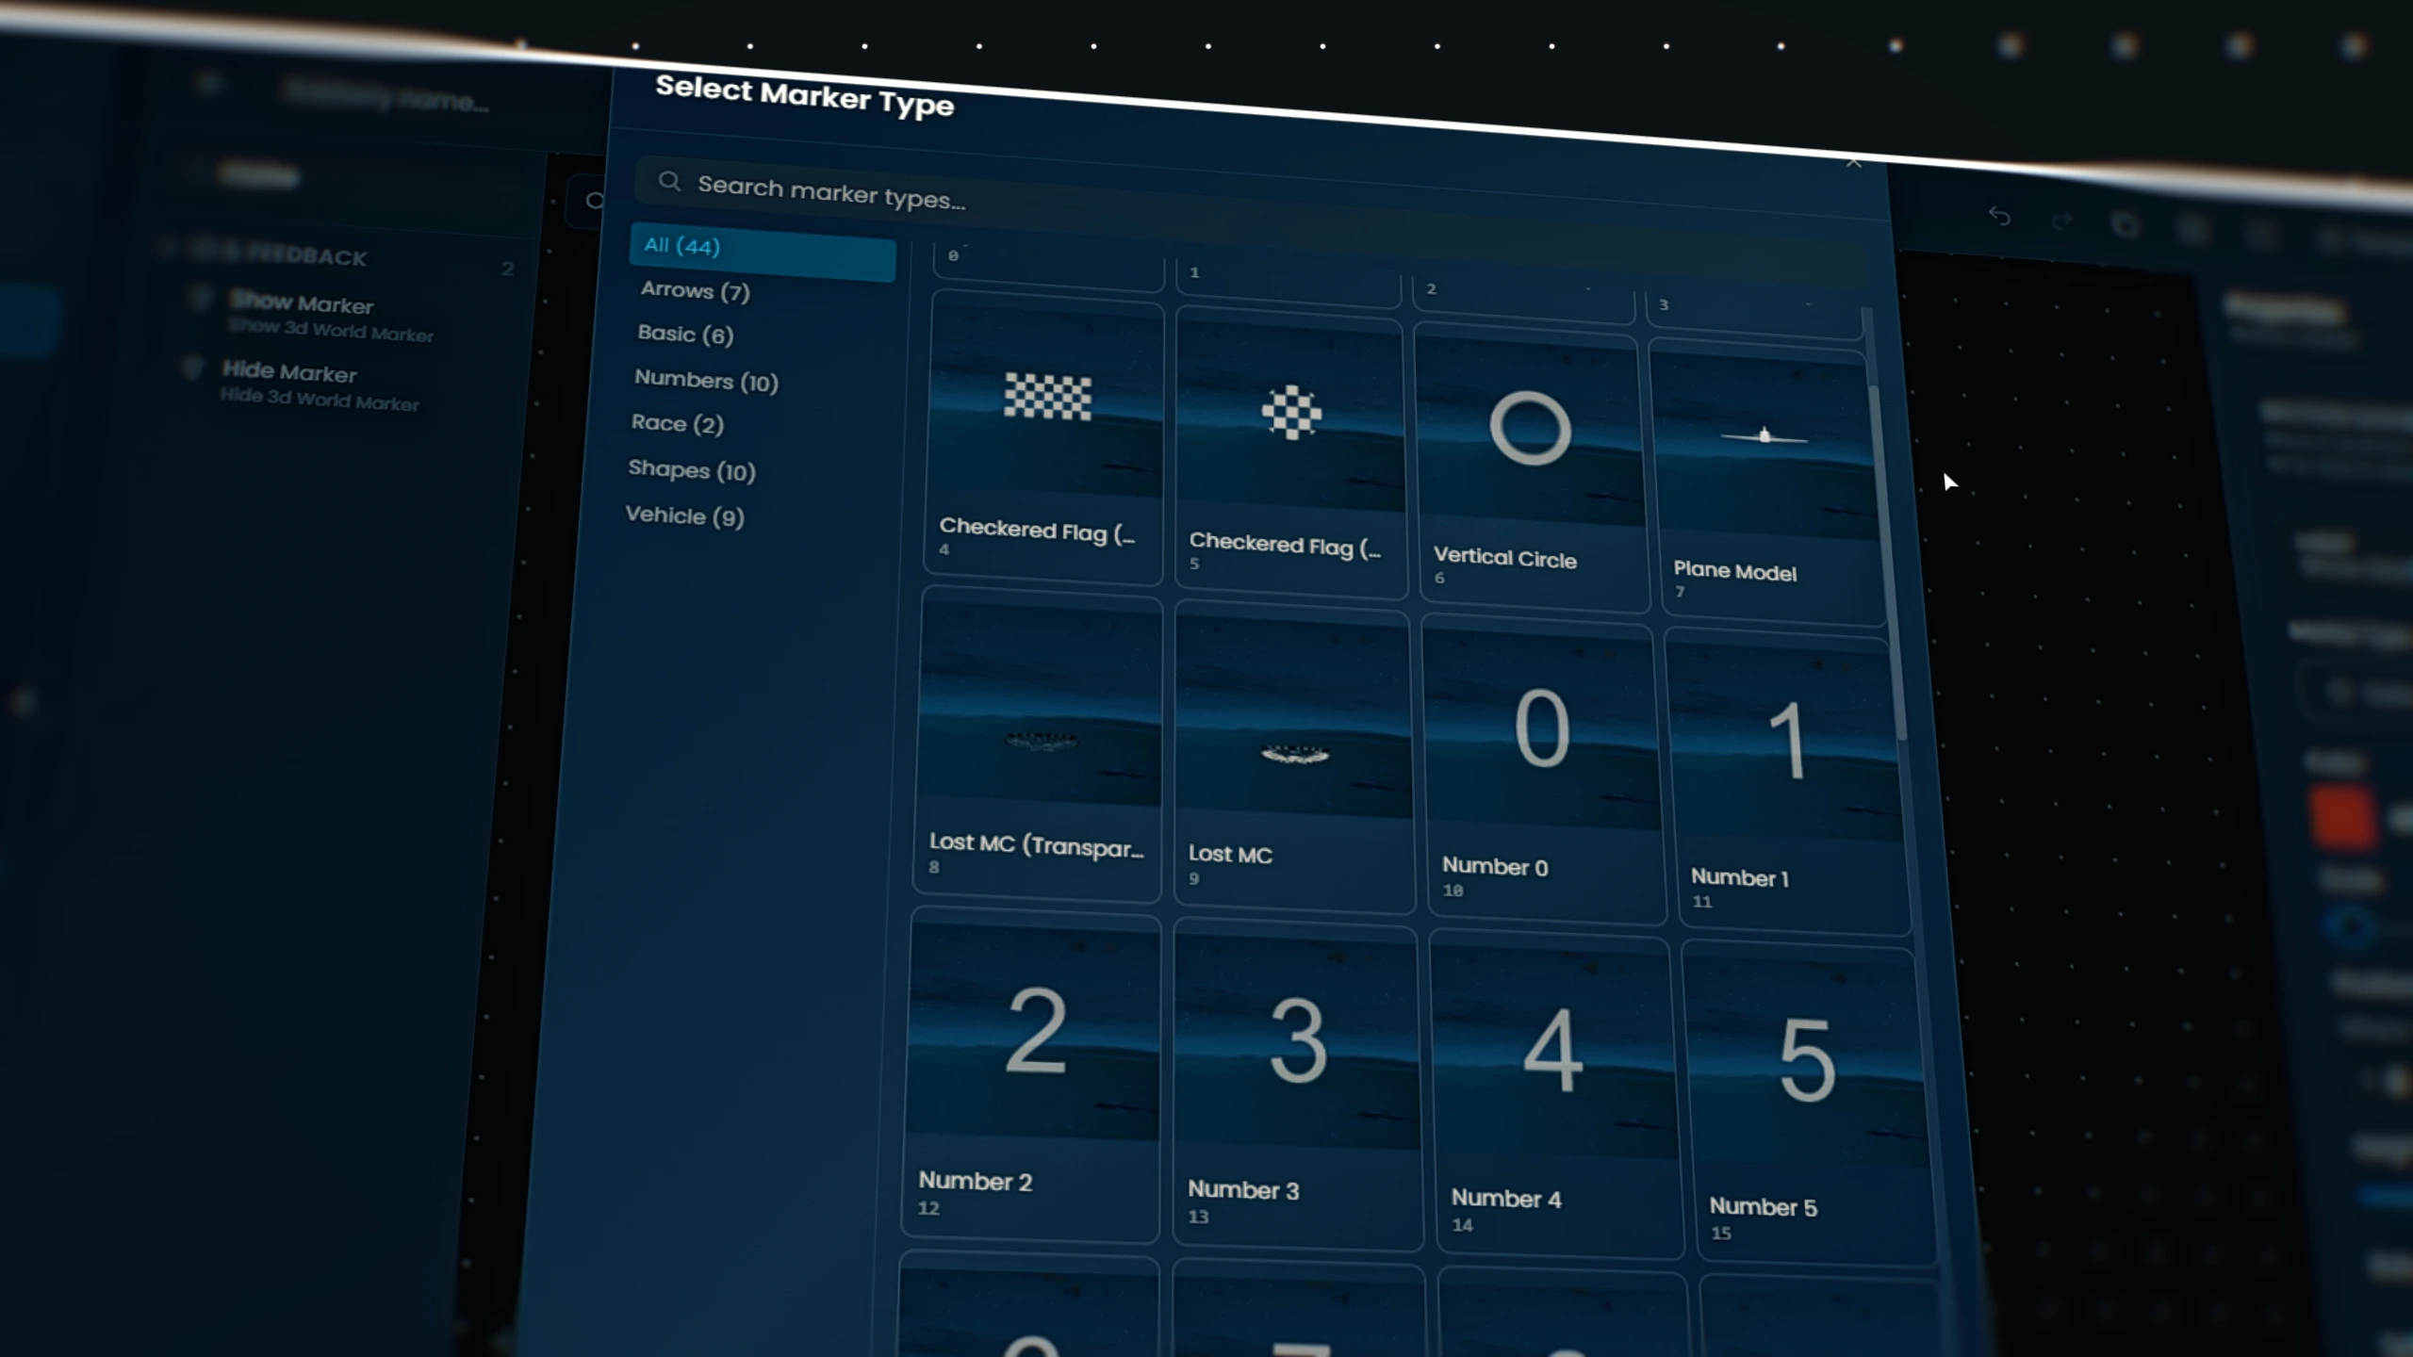The height and width of the screenshot is (1357, 2413).
Task: Pick the Number 4 marker card
Action: click(1555, 1093)
